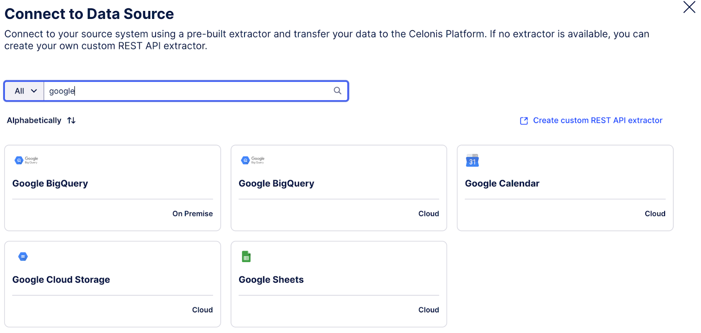Screen dimensions: 701x333
Task: Select the Google BigQuery On Premise card
Action: (113, 188)
